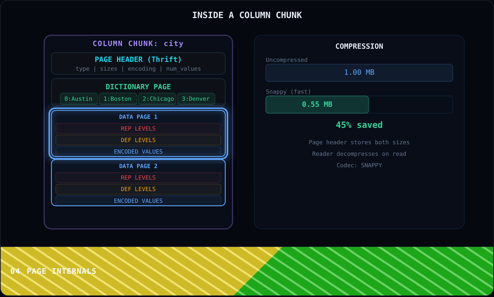
Task: Click DEF LEVELS in Data Page 1
Action: point(138,140)
